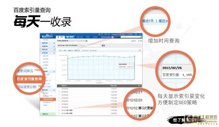Collapse the 访客分析 sidebar section

coord(54,53)
